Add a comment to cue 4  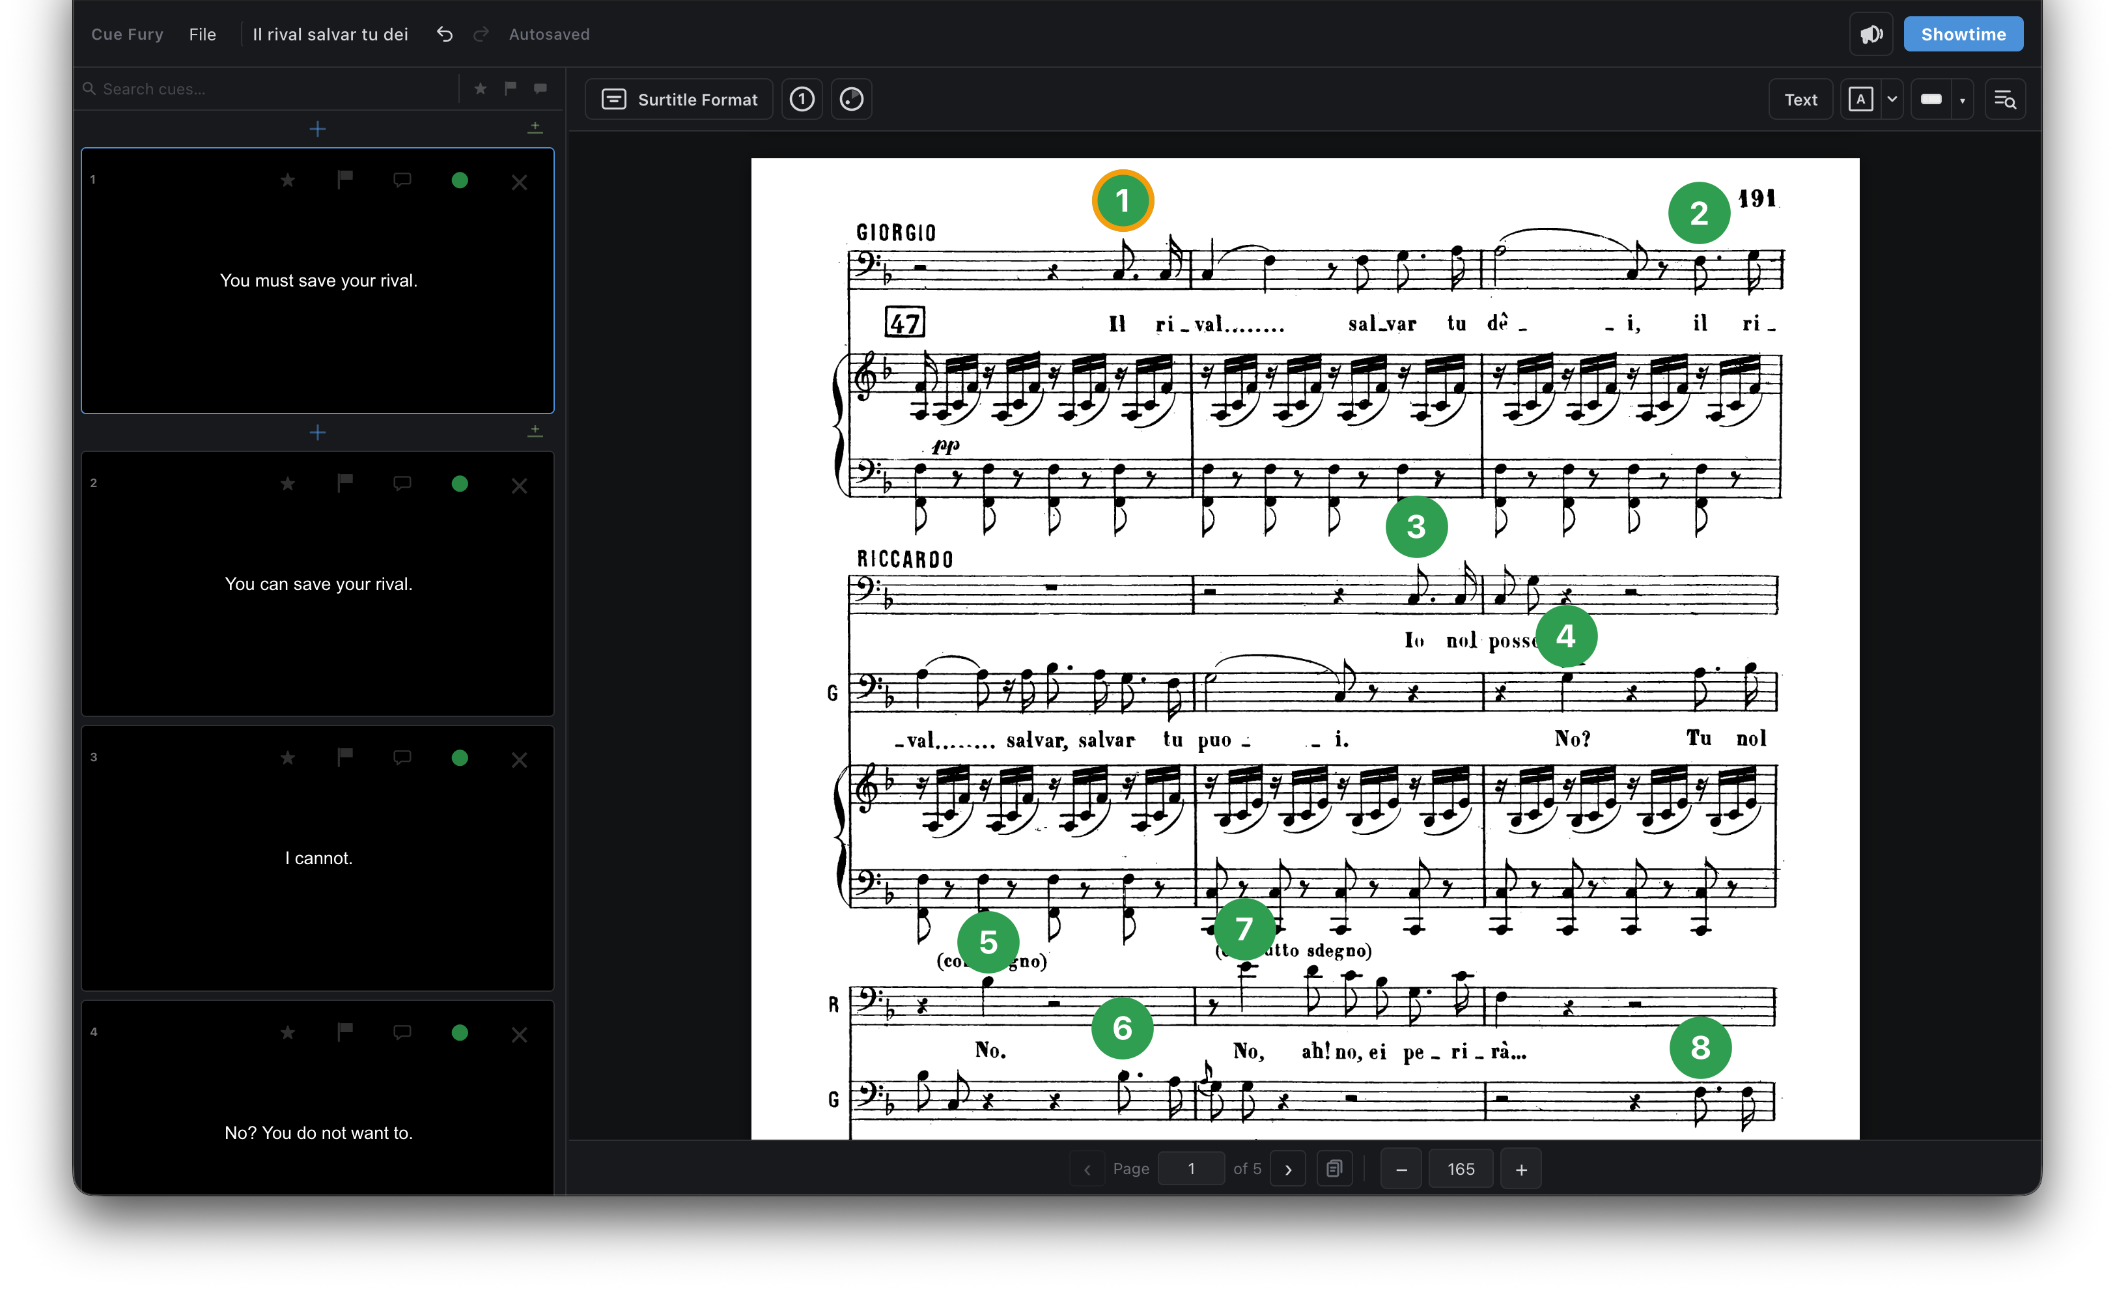[402, 1033]
